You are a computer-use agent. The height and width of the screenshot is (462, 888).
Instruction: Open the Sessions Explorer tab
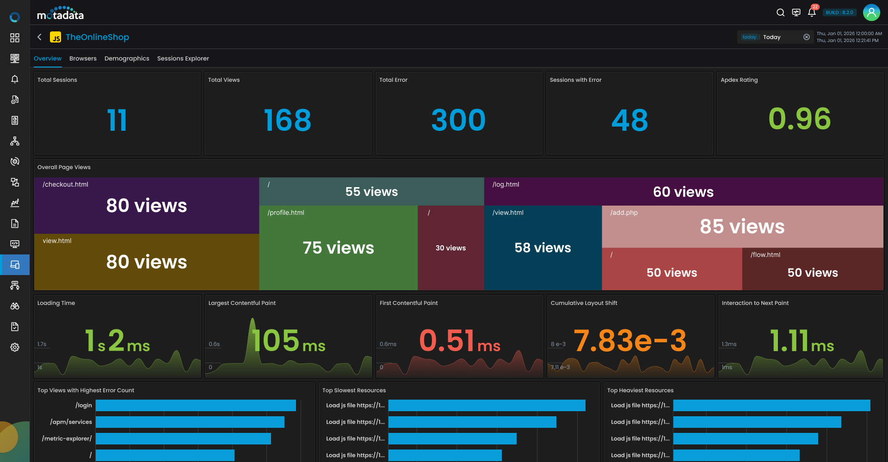[183, 59]
